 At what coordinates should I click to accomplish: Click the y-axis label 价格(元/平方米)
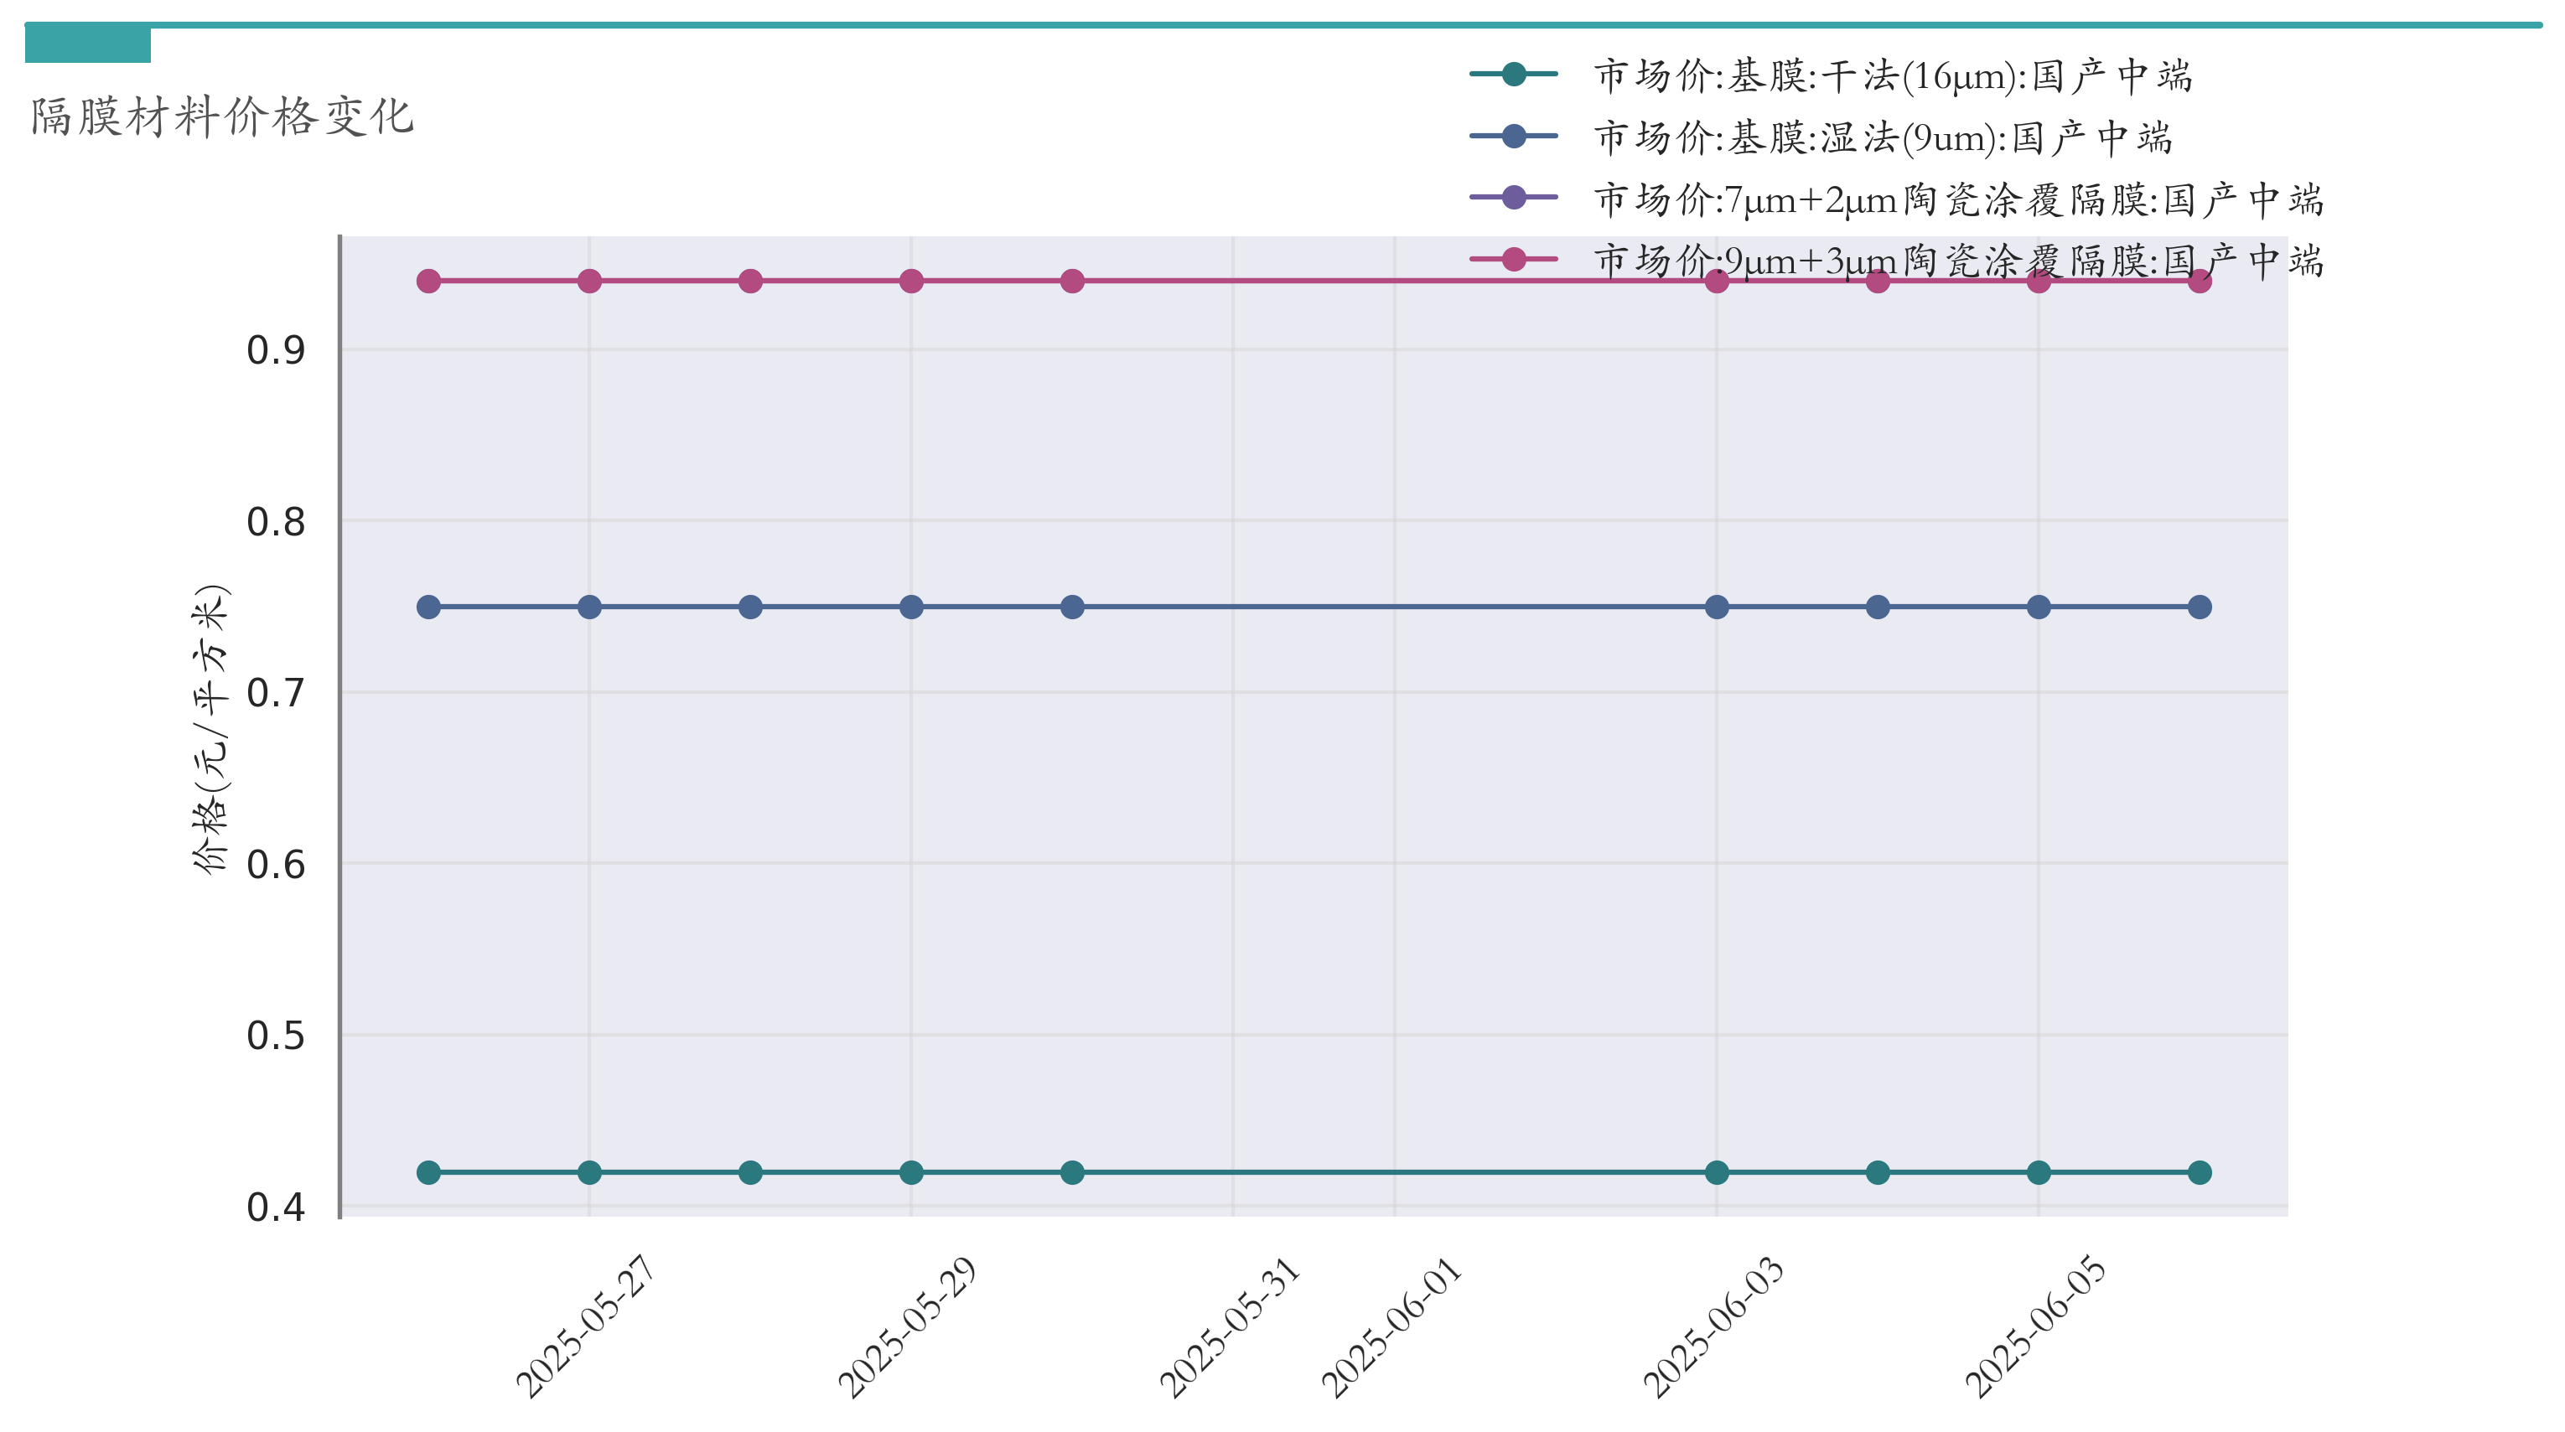[211, 728]
